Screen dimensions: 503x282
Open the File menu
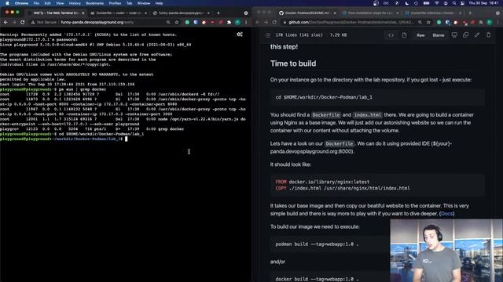click(x=36, y=3)
